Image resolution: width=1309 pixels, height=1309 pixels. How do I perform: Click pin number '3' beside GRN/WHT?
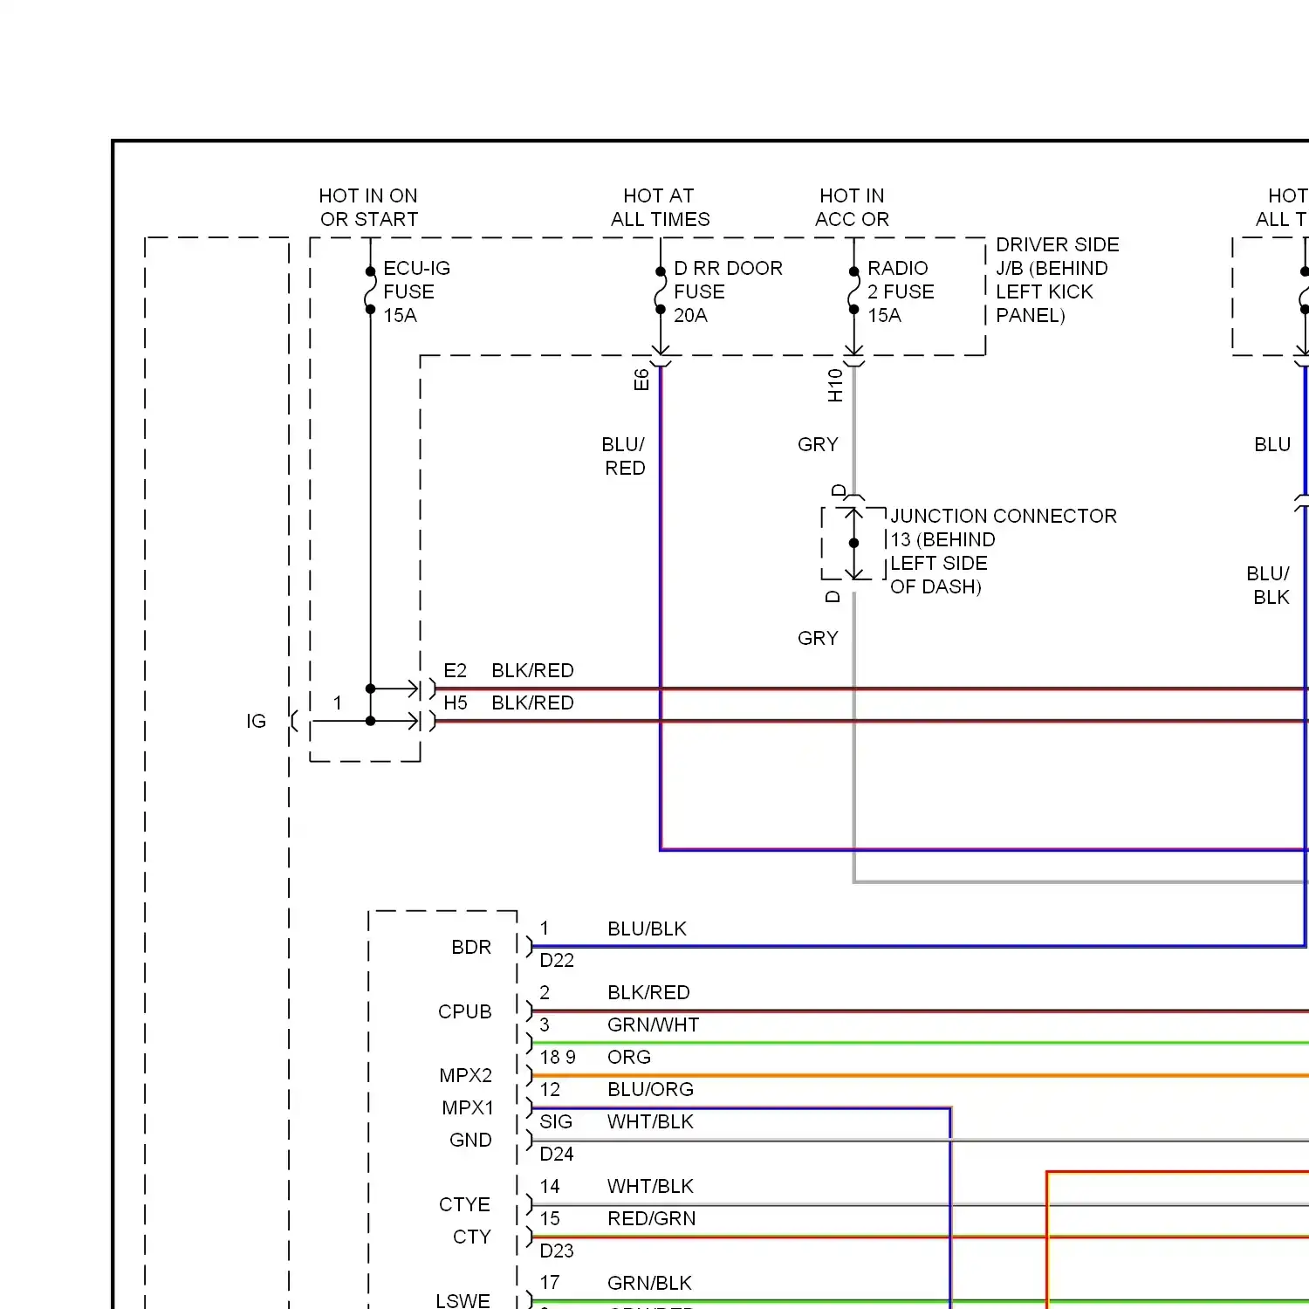545,1025
